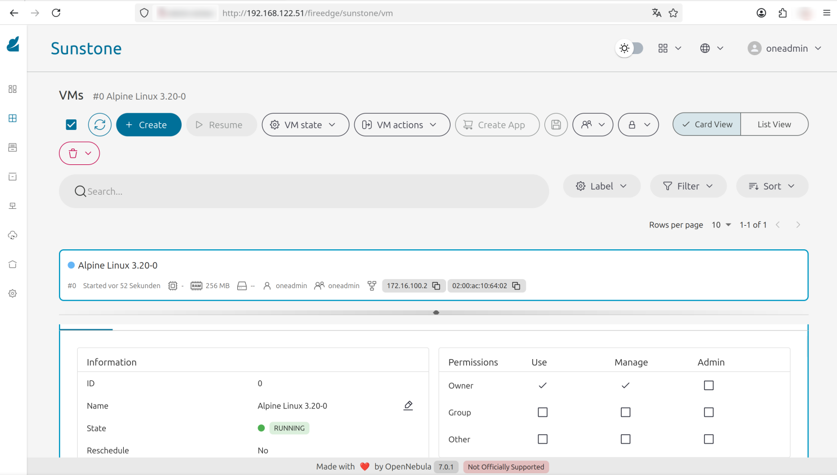Open the Rows per page selector
This screenshot has height=475, width=837.
tap(721, 225)
